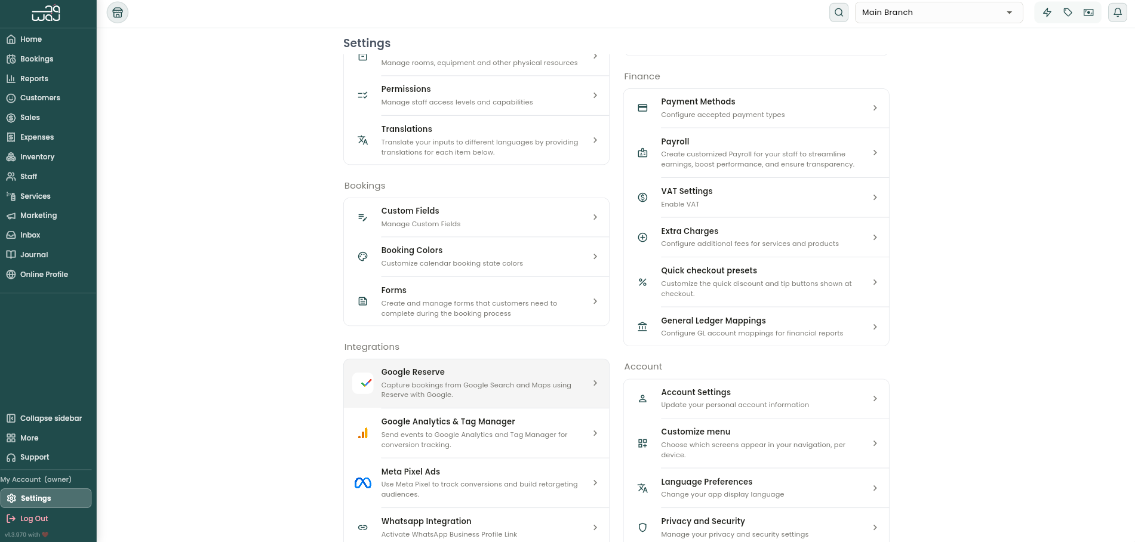
Task: Open the store icon in top bar
Action: pos(118,13)
